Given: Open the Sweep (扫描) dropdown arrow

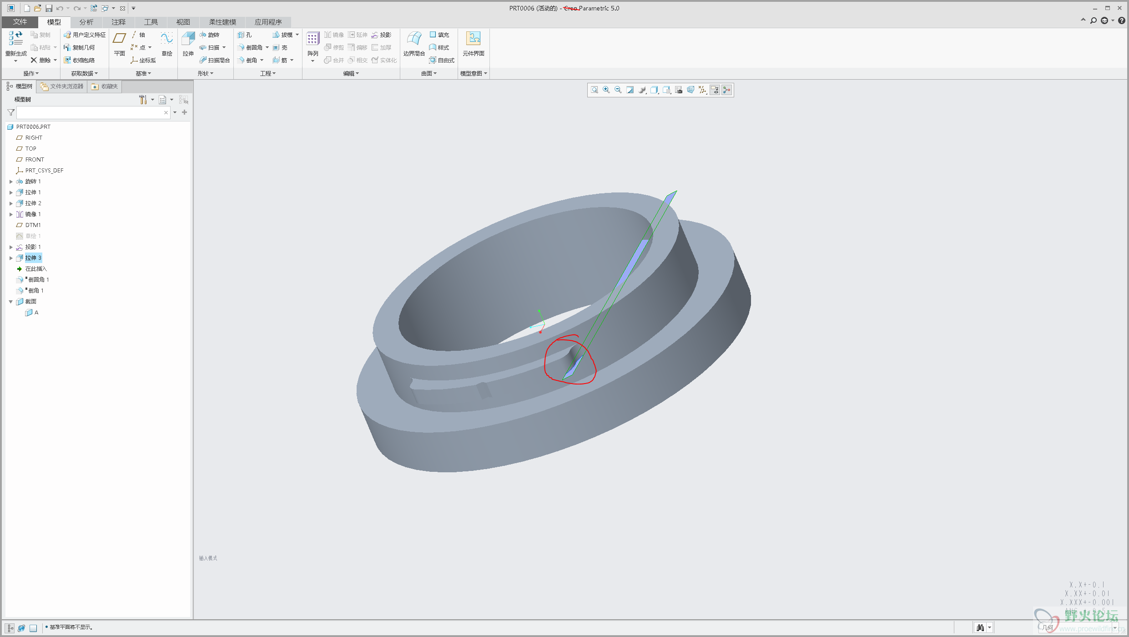Looking at the screenshot, I should click(x=224, y=47).
